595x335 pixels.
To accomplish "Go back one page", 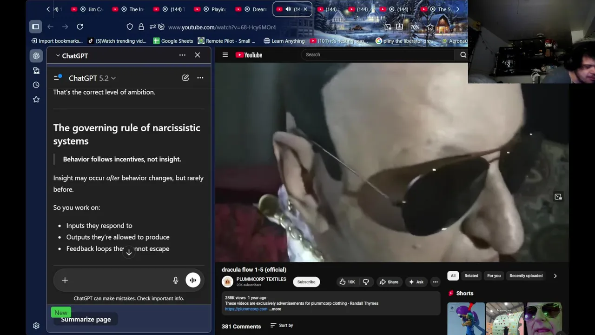I will coord(50,27).
